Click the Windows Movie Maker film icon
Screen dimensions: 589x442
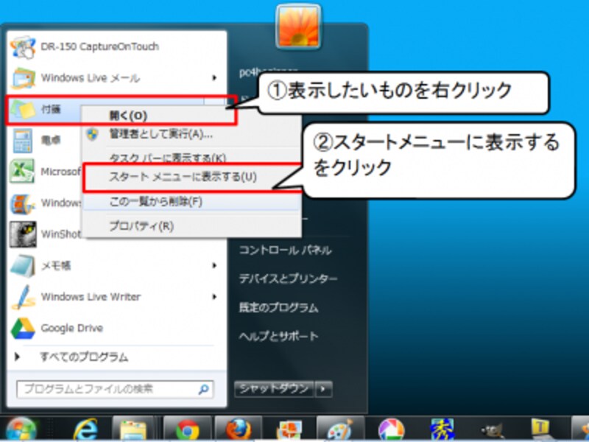(x=23, y=203)
